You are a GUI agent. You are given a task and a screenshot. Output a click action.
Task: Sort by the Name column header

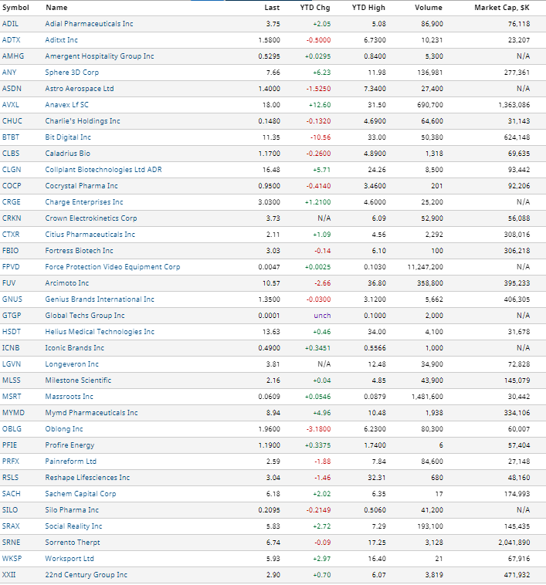coord(56,8)
